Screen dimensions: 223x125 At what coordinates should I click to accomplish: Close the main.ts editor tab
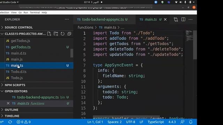click(165, 19)
